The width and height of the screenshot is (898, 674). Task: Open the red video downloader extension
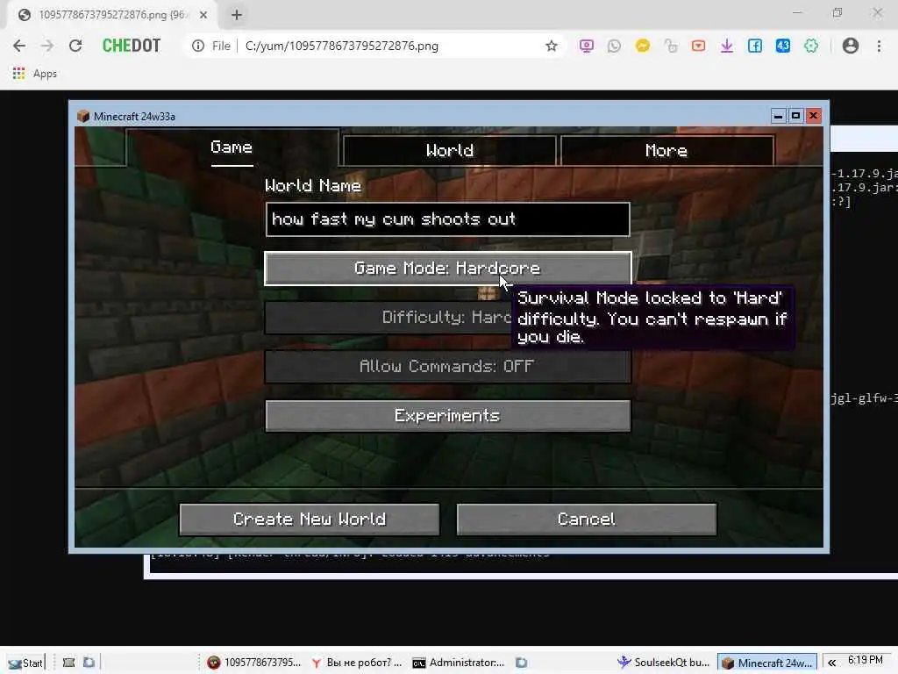[698, 46]
